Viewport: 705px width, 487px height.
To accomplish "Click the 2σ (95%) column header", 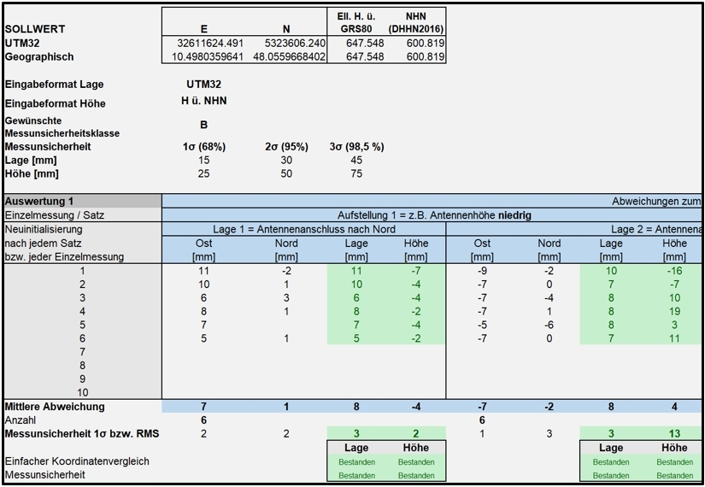I will tap(286, 147).
